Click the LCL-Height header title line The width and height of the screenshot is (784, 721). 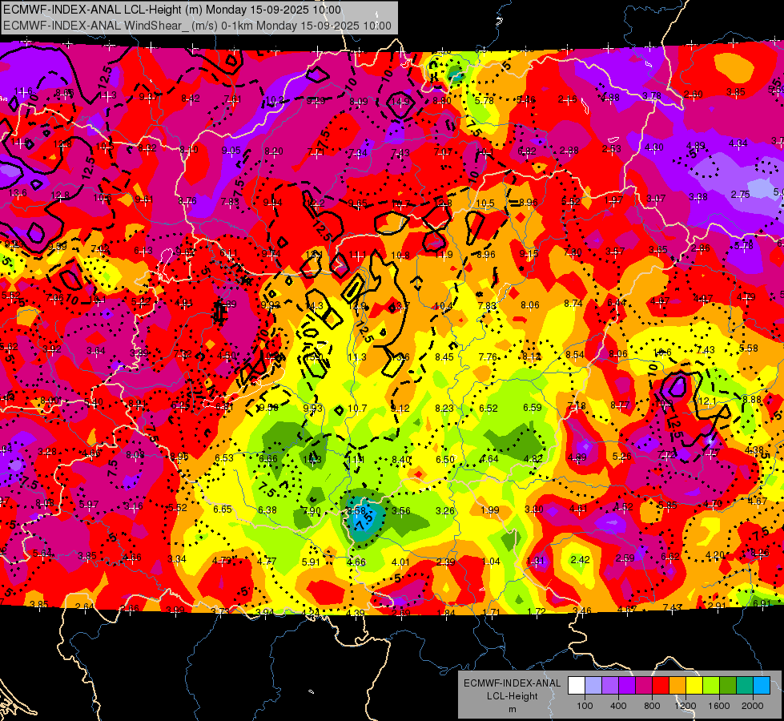pyautogui.click(x=172, y=10)
